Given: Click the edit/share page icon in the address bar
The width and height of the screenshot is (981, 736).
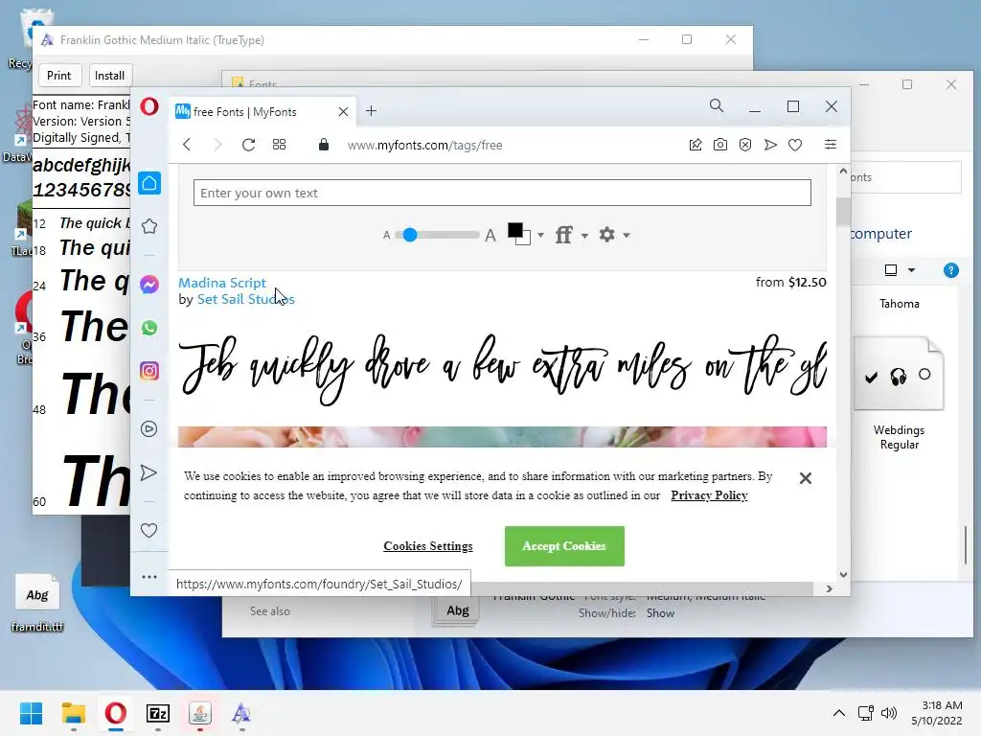Looking at the screenshot, I should click(696, 145).
